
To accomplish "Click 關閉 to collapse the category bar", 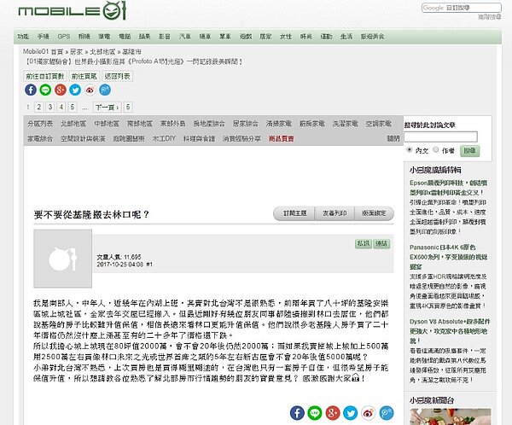I will (x=393, y=138).
